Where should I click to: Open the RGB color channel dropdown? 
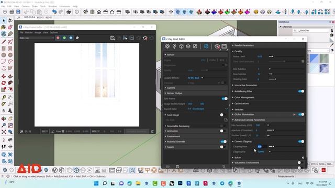click(37, 38)
